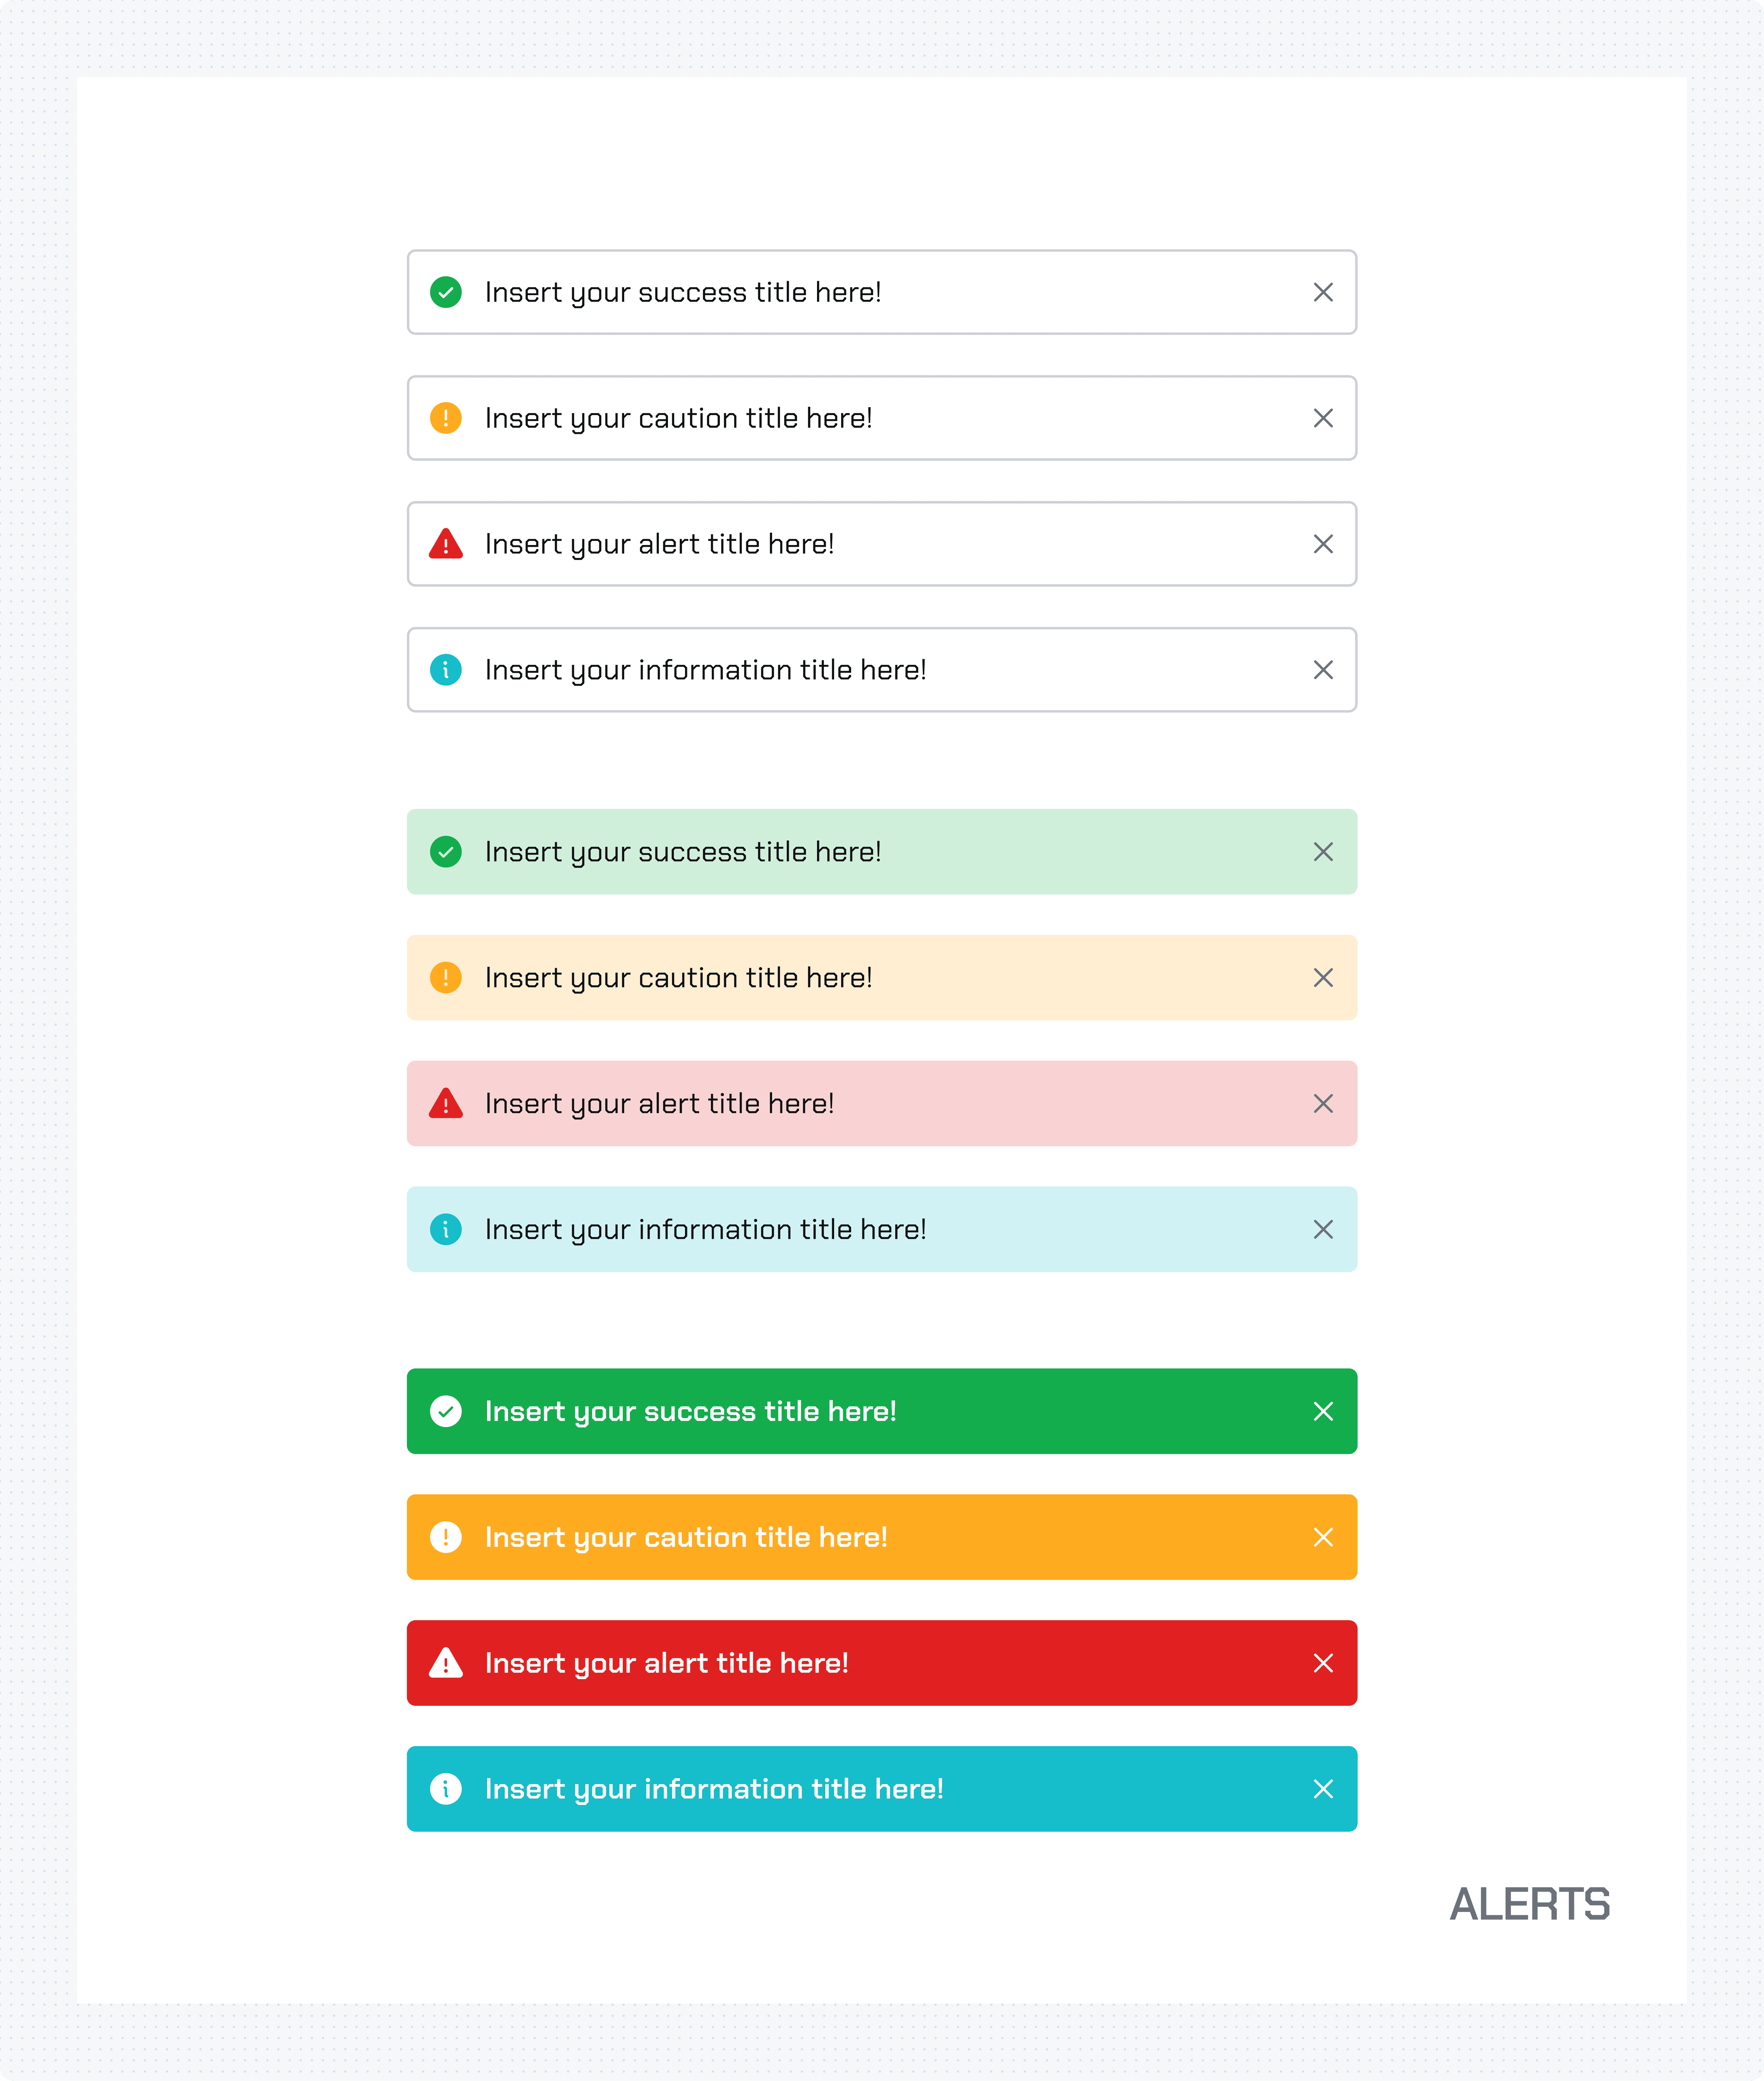
Task: Close the solid green success alert
Action: click(x=1323, y=1411)
